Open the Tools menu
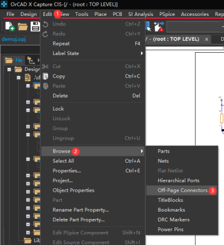The image size is (224, 245). pyautogui.click(x=82, y=14)
